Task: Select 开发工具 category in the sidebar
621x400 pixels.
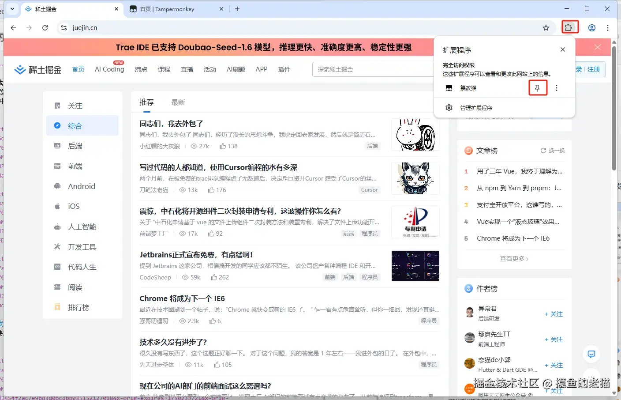Action: pos(82,247)
